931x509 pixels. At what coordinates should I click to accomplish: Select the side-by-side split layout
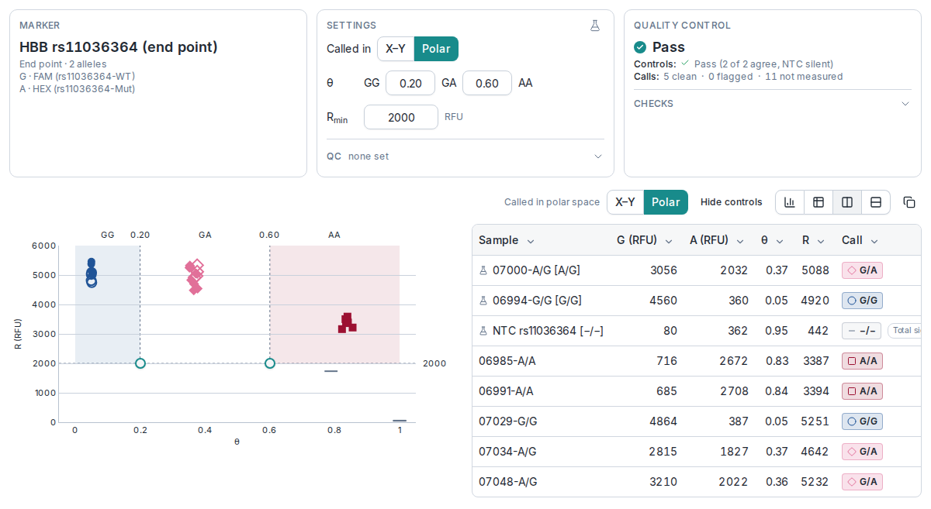(x=847, y=202)
